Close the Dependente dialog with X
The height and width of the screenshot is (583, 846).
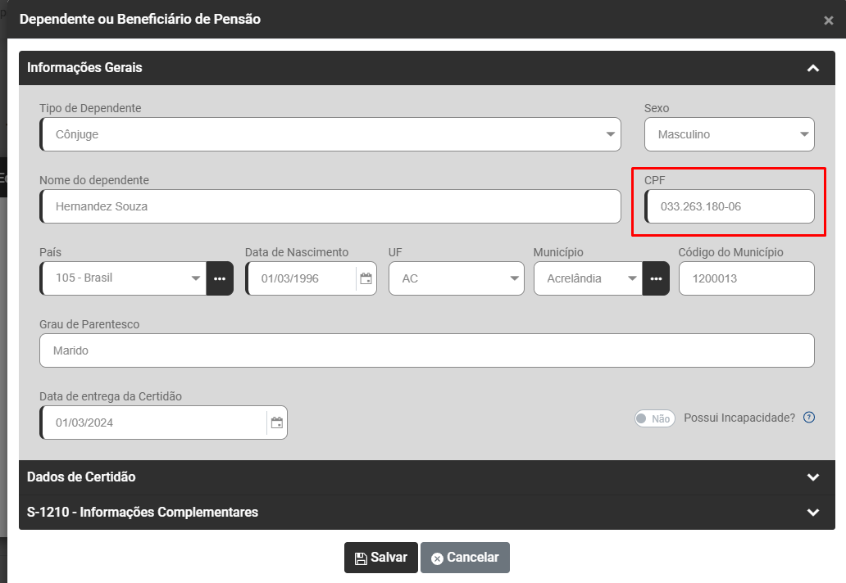tap(829, 20)
